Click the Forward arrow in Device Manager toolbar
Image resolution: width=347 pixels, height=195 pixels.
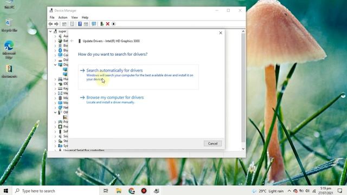pos(56,24)
